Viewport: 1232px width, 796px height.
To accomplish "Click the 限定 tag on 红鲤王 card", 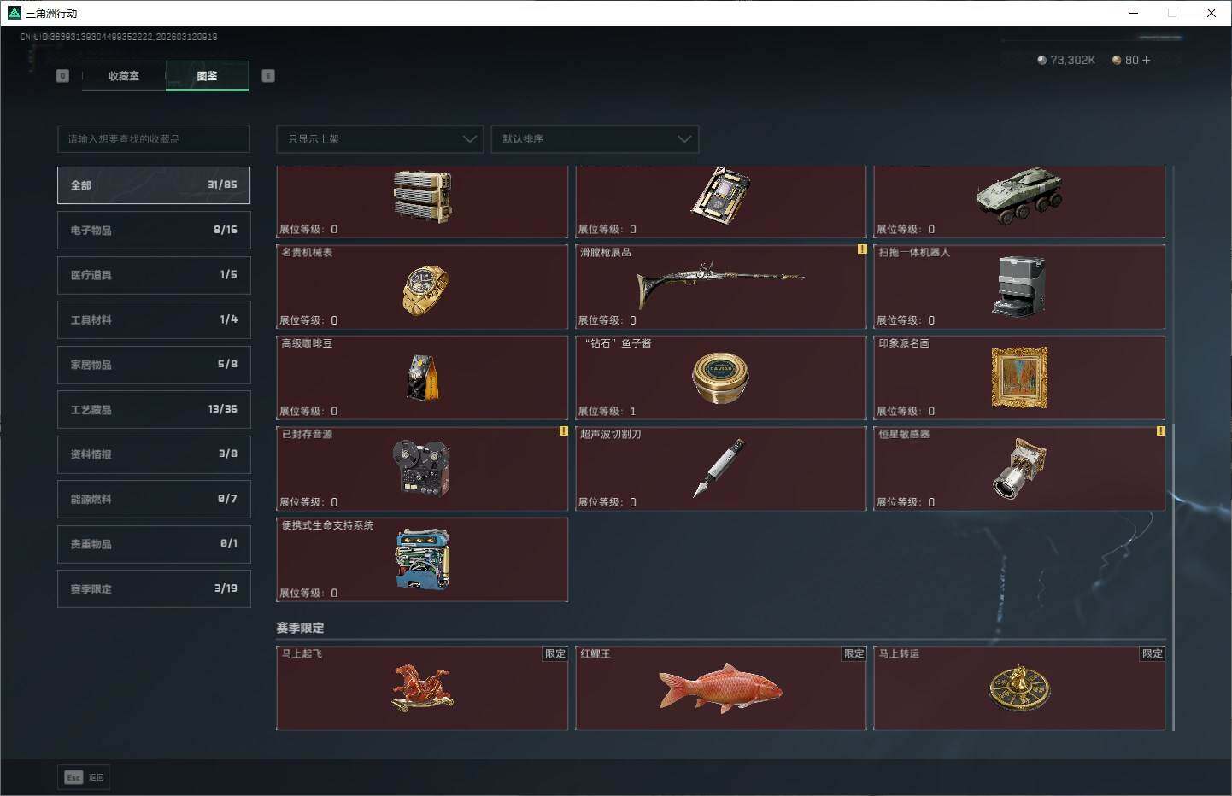I will [854, 653].
